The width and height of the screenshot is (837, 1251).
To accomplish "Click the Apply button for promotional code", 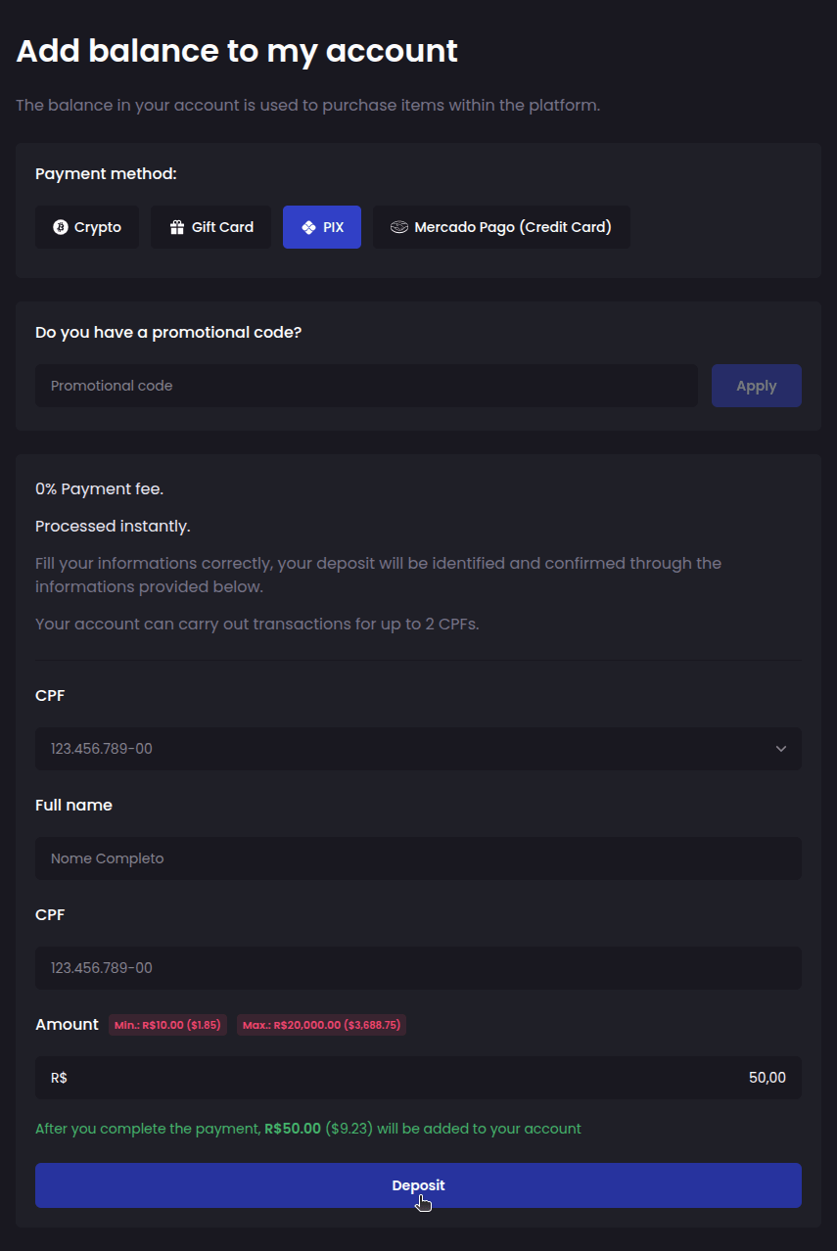I will [756, 385].
